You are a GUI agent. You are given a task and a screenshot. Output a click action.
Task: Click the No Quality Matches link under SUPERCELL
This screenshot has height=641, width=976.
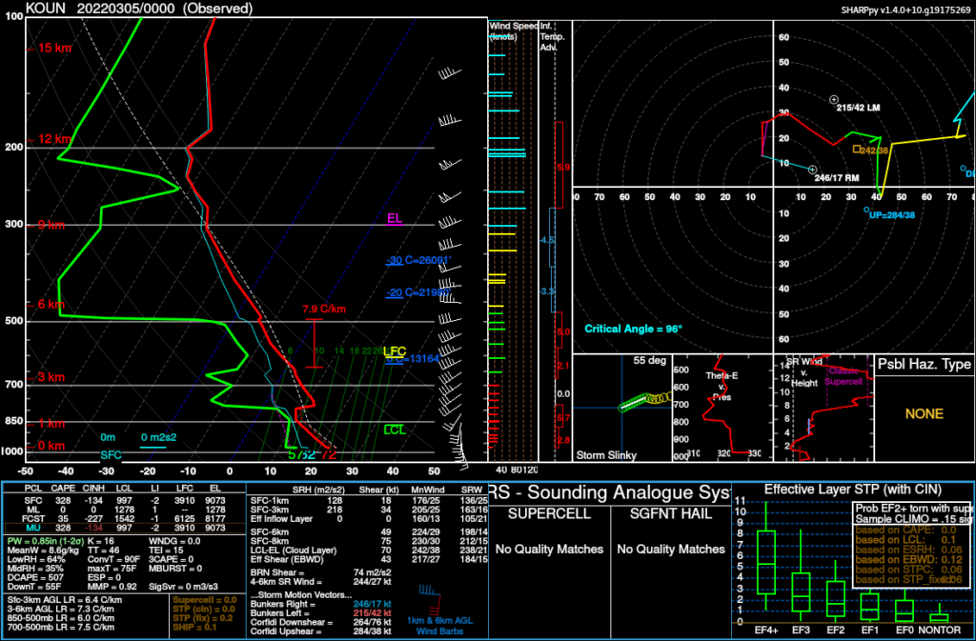(x=547, y=550)
